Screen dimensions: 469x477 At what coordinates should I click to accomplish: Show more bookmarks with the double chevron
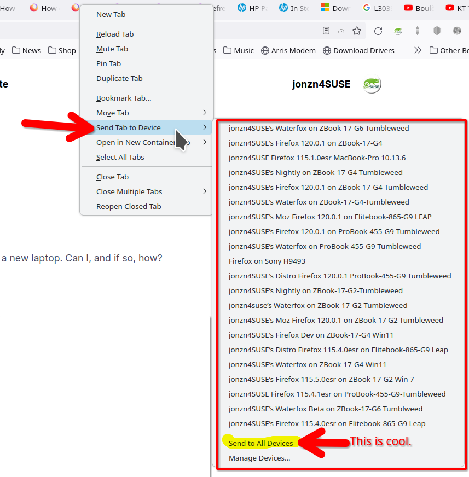point(418,50)
